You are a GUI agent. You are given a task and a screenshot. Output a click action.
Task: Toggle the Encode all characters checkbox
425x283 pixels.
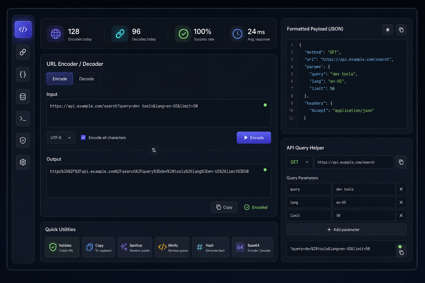click(83, 137)
